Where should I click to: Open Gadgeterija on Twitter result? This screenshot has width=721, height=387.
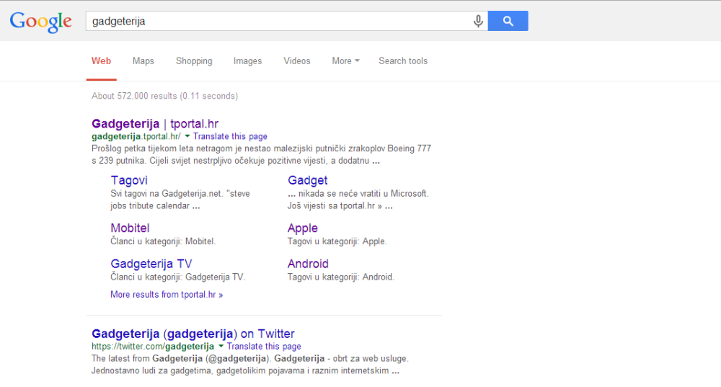[193, 334]
